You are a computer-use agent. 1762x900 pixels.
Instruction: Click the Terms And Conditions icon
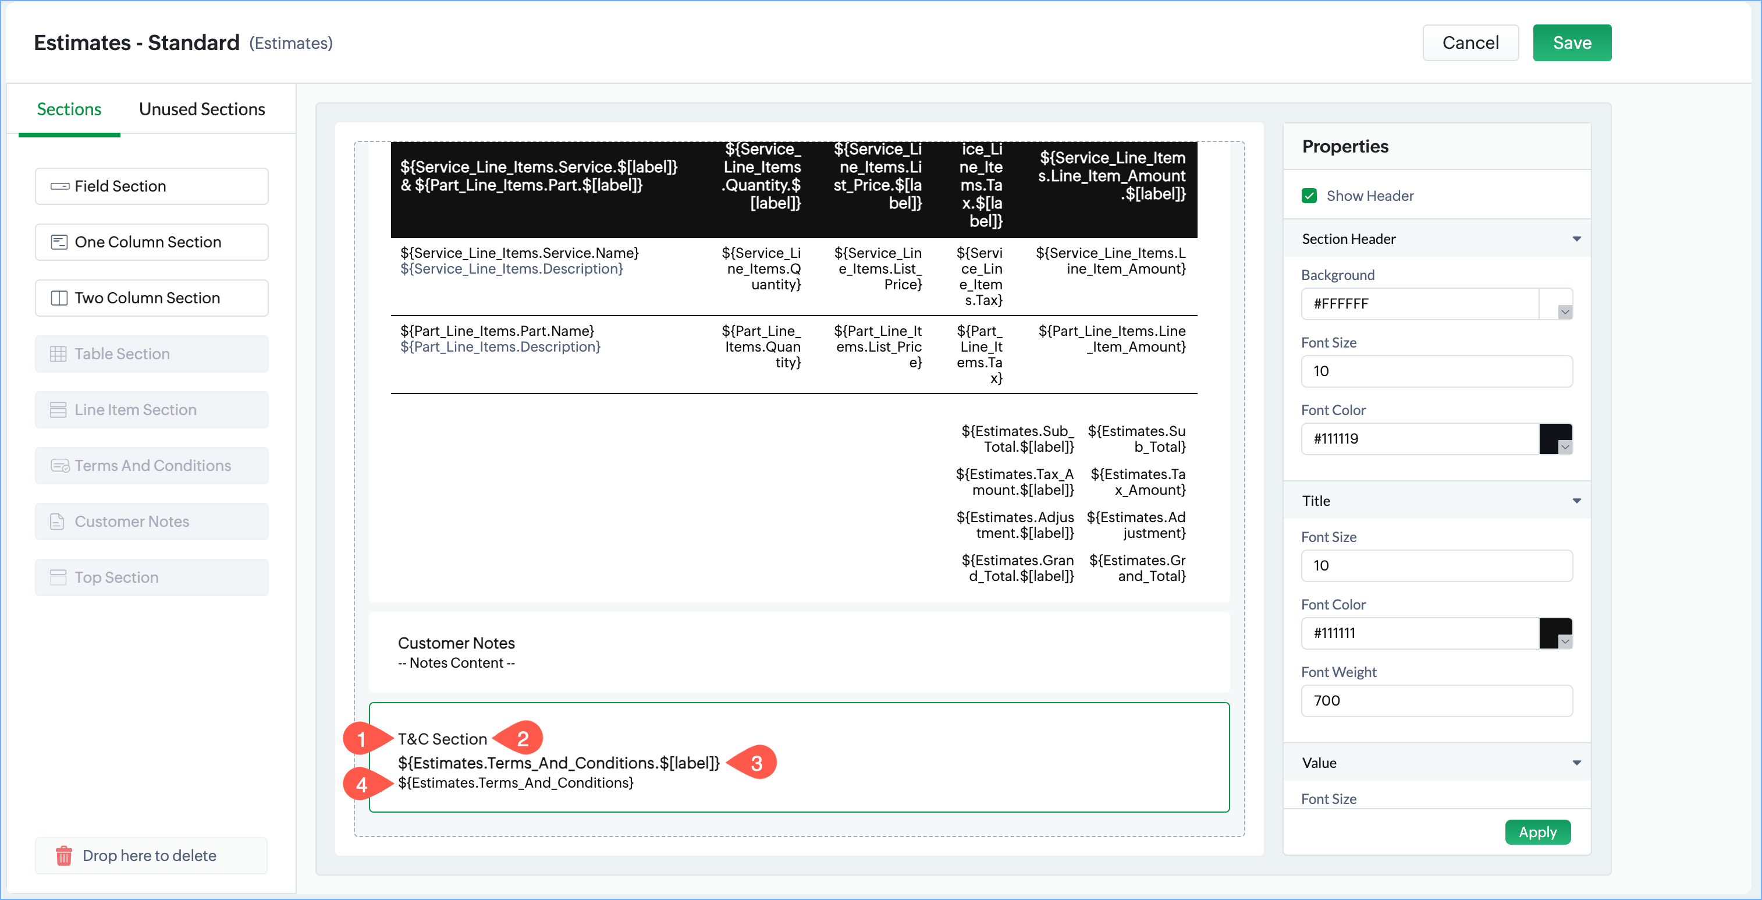pyautogui.click(x=59, y=466)
